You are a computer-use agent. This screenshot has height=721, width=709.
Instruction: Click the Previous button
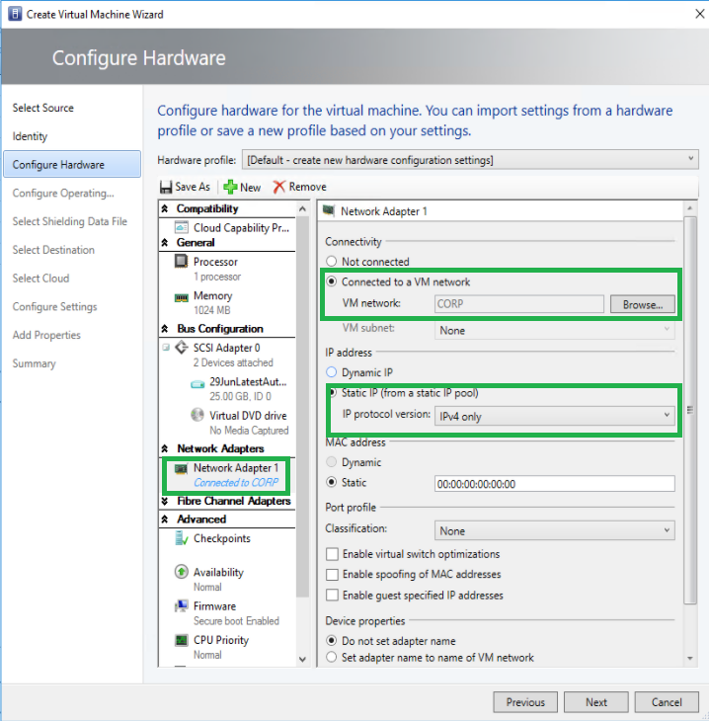coord(525,701)
